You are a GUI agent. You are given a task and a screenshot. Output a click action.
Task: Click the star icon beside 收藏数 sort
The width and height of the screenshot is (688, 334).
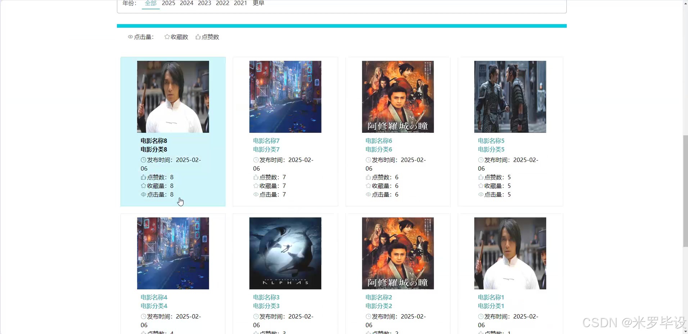167,37
